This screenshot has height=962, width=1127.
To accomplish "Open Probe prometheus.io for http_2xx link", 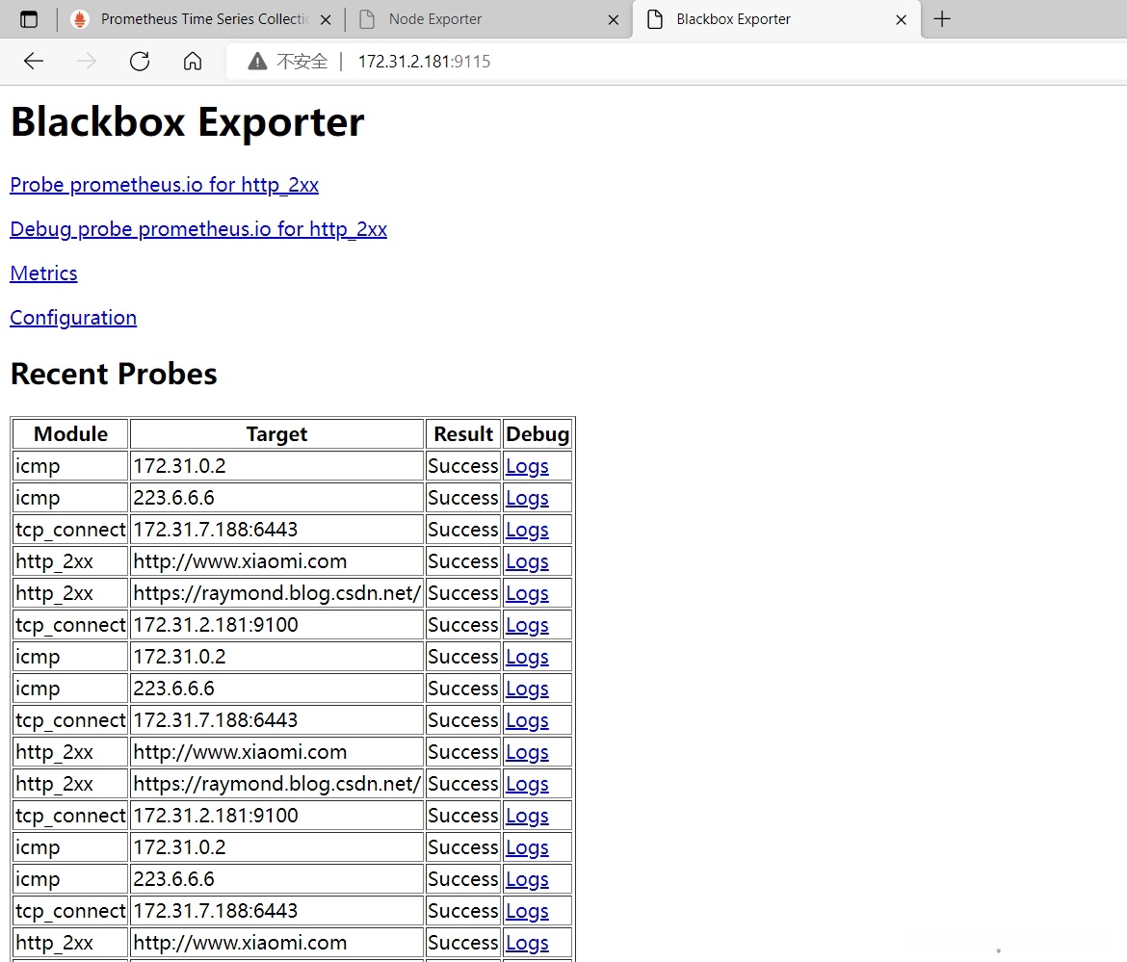I will (164, 185).
